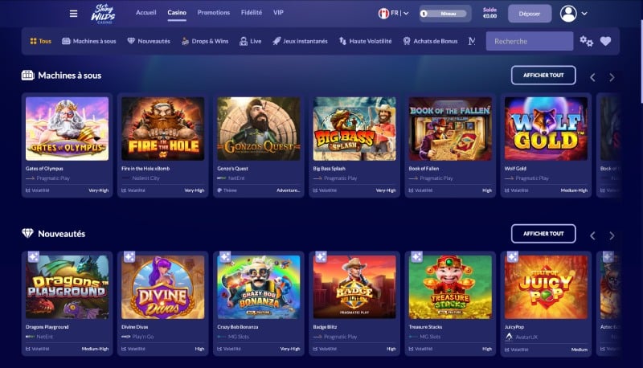Click the Shiny Wilds casino logo
Viewport: 643px width, 368px height.
103,14
